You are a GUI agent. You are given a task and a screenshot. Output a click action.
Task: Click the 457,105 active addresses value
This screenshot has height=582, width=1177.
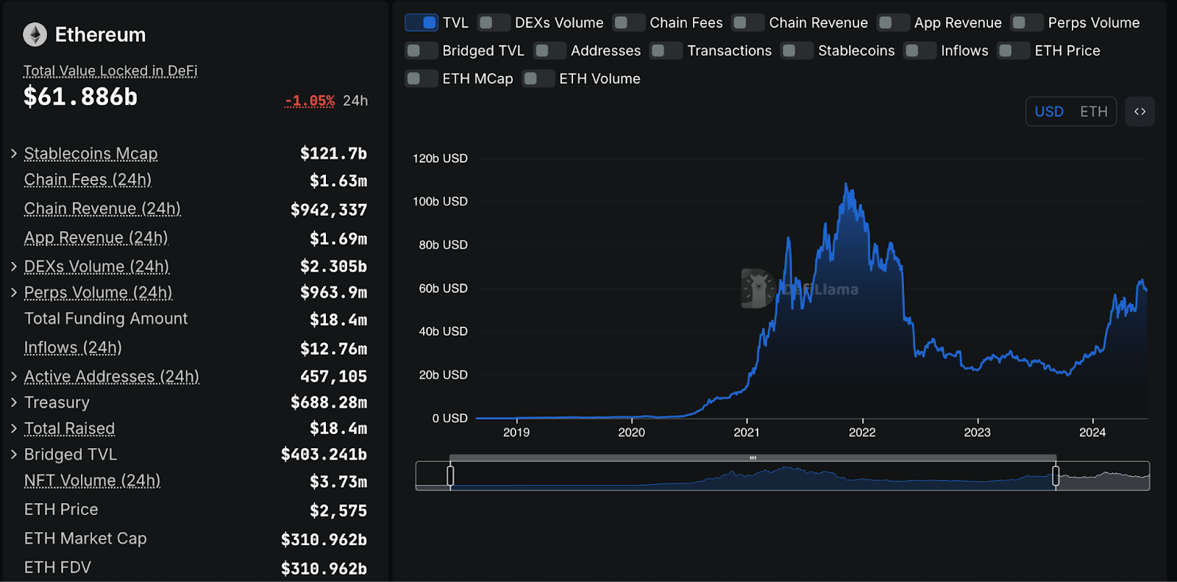pyautogui.click(x=333, y=377)
